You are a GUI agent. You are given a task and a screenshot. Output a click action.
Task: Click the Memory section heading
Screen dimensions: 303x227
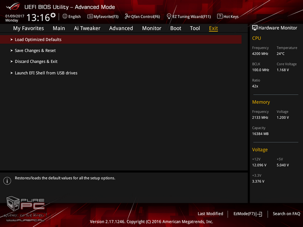pyautogui.click(x=261, y=102)
